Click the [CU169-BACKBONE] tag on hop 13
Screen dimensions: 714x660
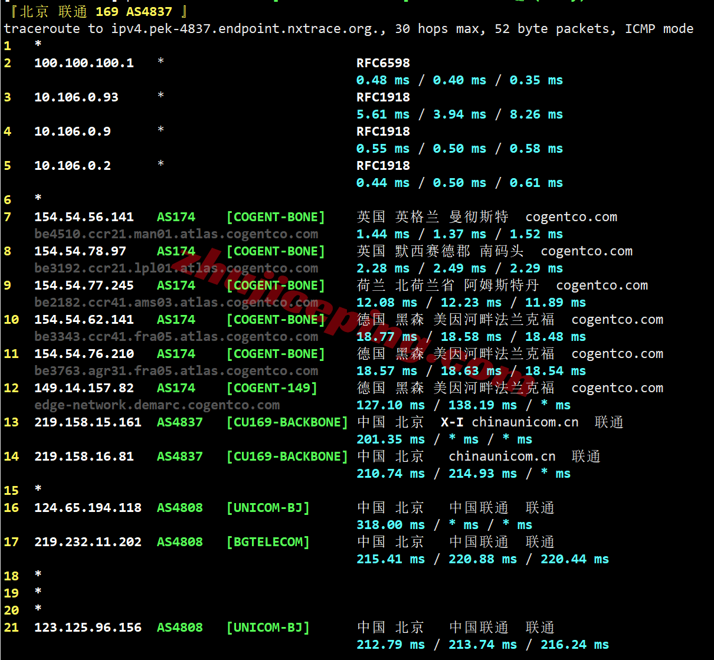coord(287,422)
